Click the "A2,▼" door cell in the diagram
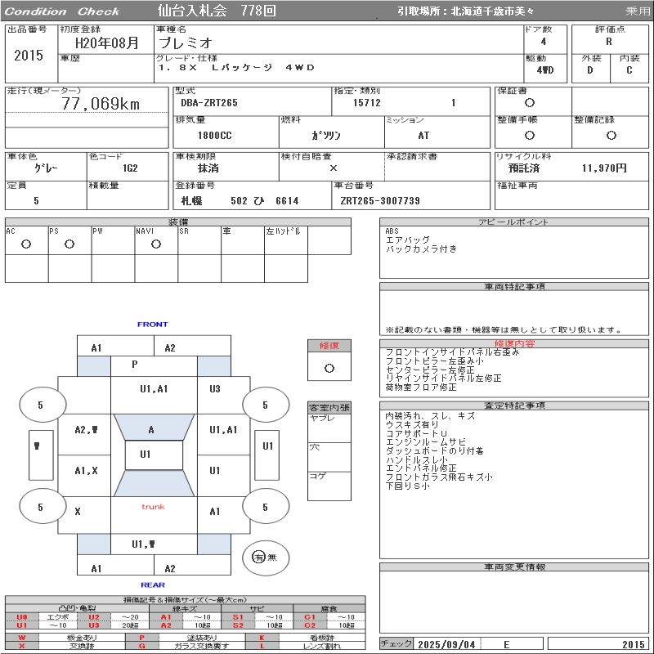 [86, 429]
